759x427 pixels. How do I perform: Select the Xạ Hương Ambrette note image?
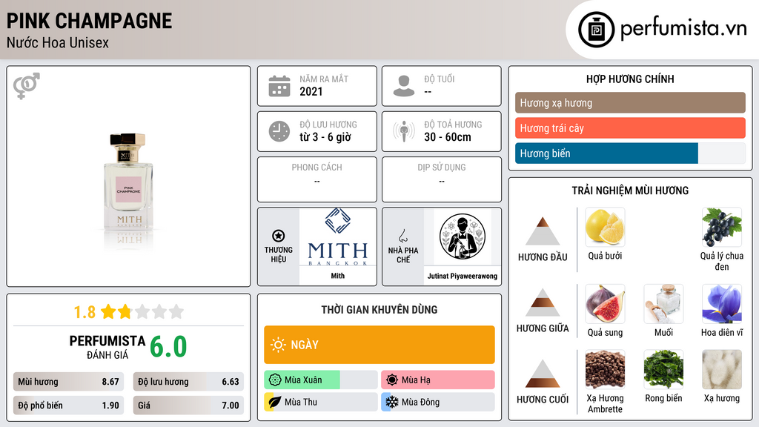coord(605,370)
